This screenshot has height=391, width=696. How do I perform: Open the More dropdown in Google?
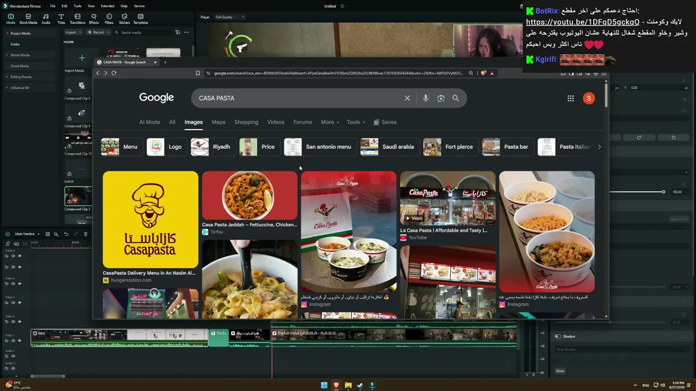[330, 122]
